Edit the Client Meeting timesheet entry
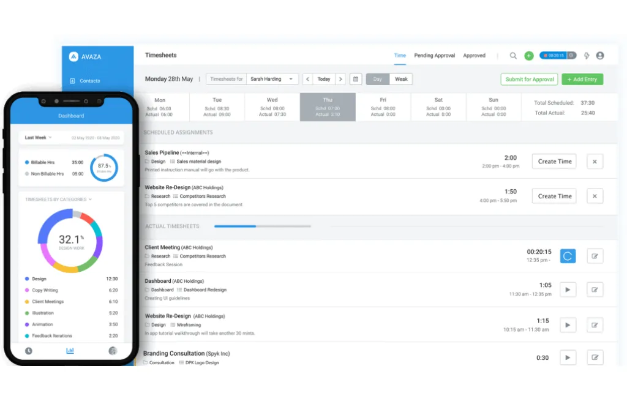Screen dimensions: 627x404 tap(595, 256)
